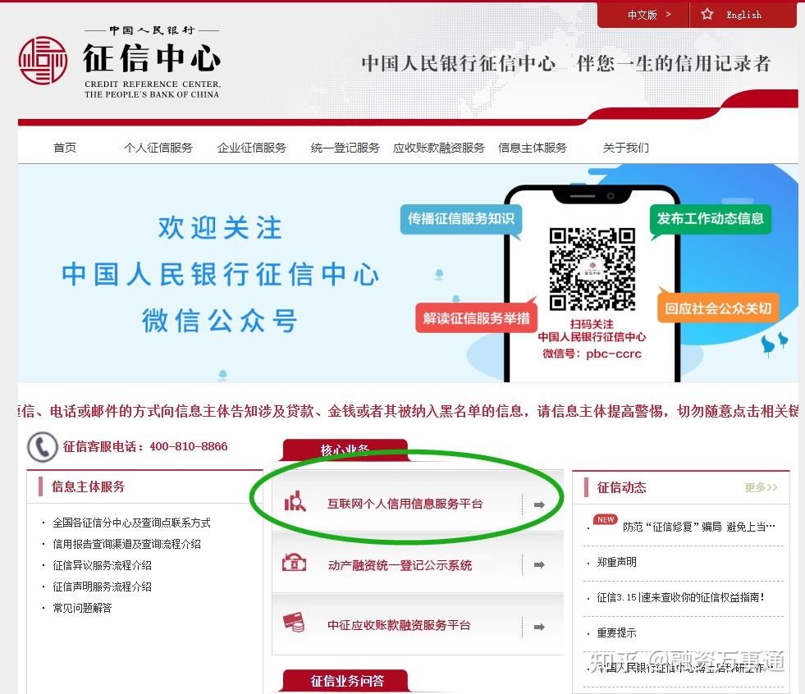Image resolution: width=805 pixels, height=694 pixels.
Task: Click the 征信动态 panel heading
Action: pos(621,487)
